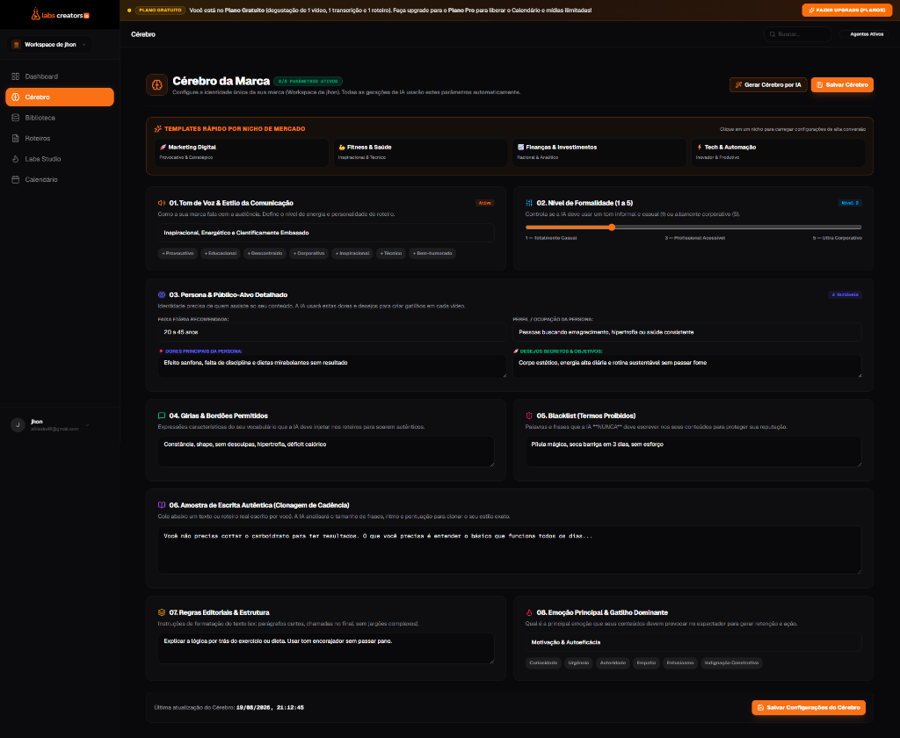This screenshot has height=738, width=900.
Task: Open the Workspace de jhon dropdown
Action: [x=49, y=45]
